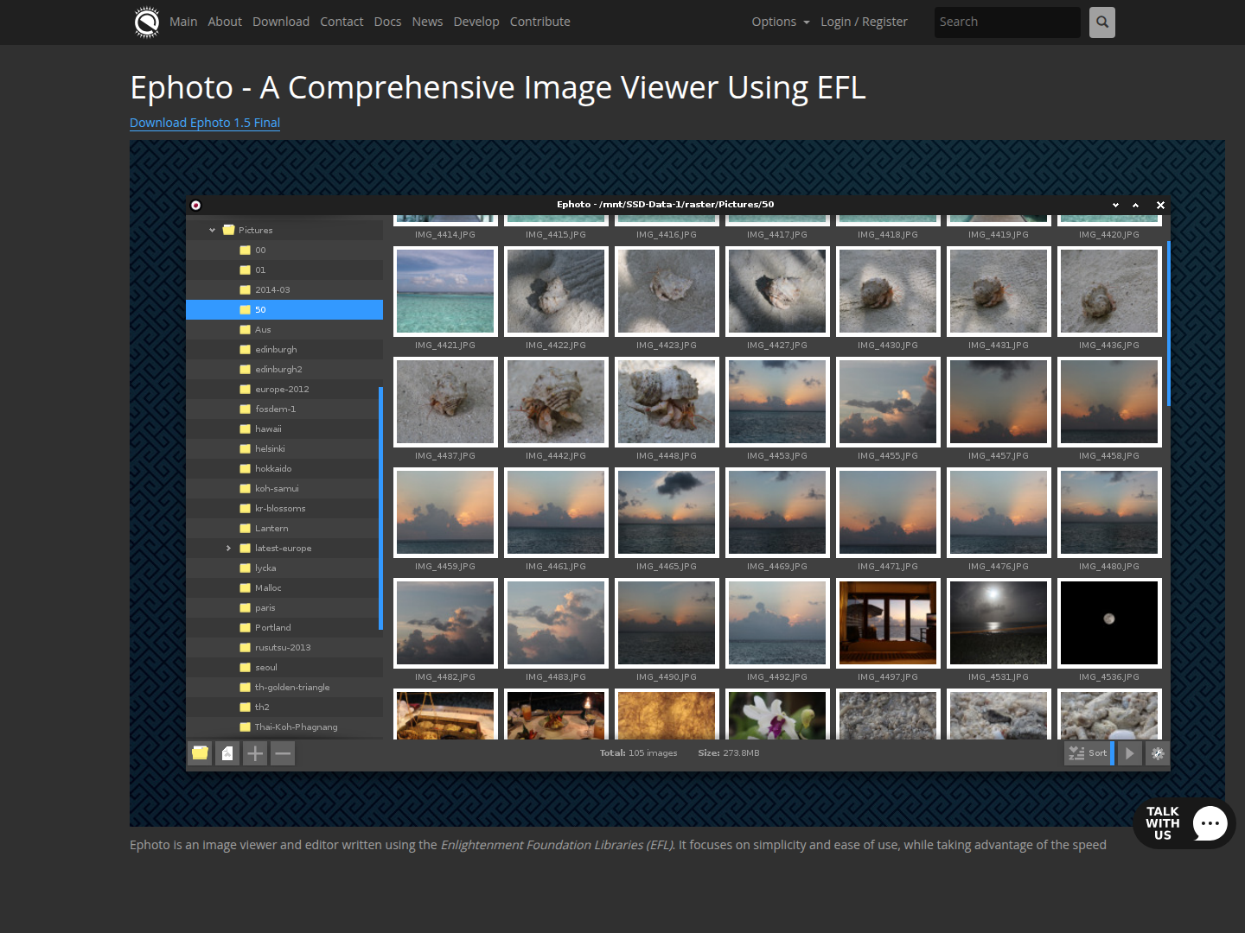The width and height of the screenshot is (1245, 933).
Task: Click the Ephoto title bar up-arrow button
Action: pyautogui.click(x=1135, y=205)
